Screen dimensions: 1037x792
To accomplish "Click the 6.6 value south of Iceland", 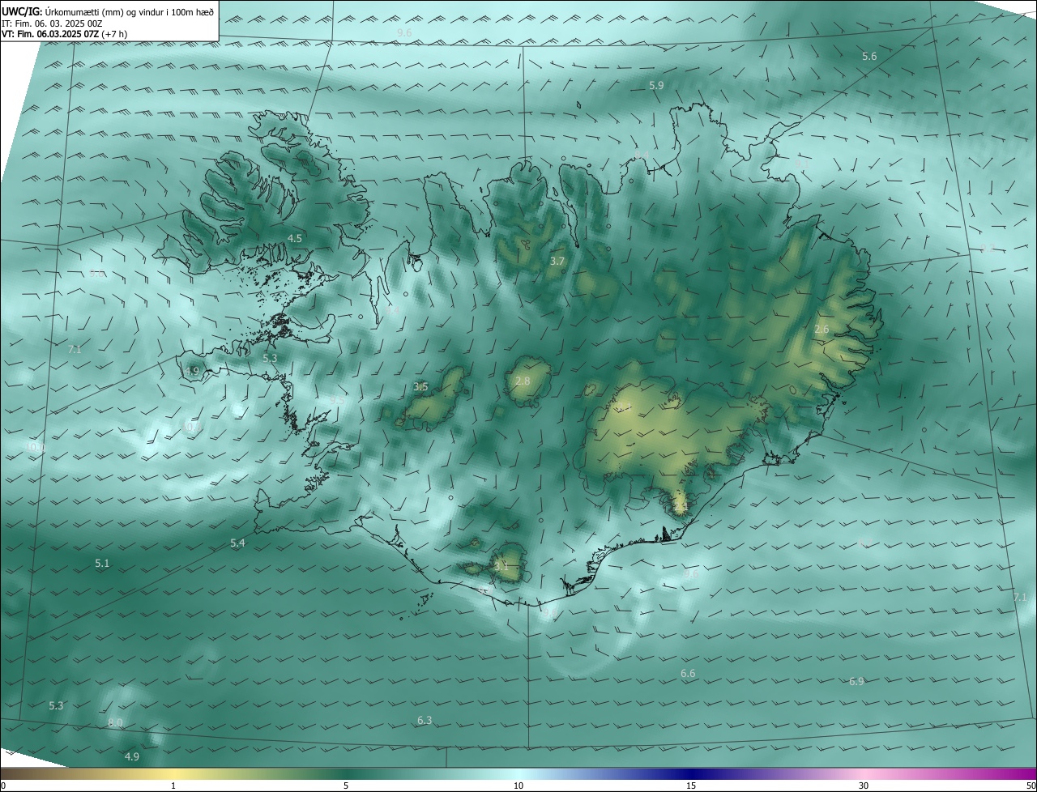I will [x=688, y=673].
